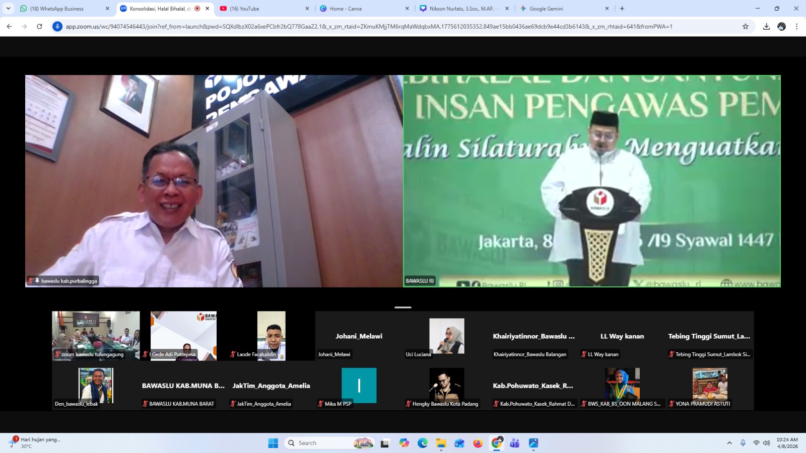Close the Google Gemini tab
Image resolution: width=806 pixels, height=453 pixels.
(607, 9)
